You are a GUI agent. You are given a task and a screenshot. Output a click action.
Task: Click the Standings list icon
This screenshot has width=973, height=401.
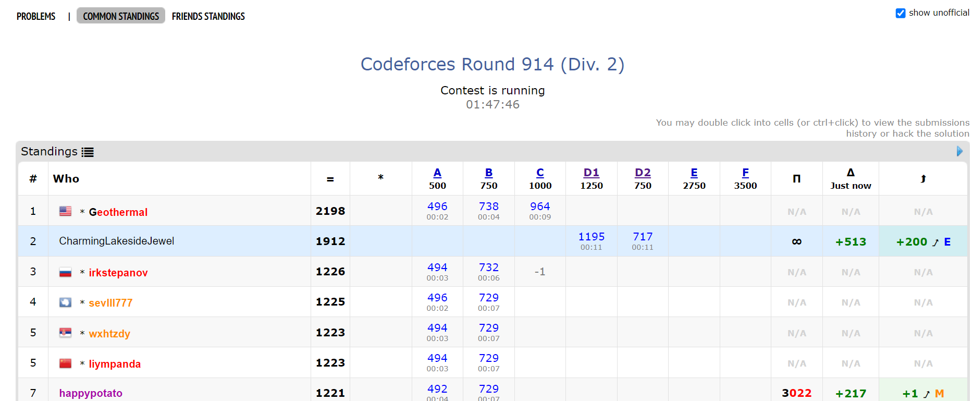pyautogui.click(x=88, y=152)
